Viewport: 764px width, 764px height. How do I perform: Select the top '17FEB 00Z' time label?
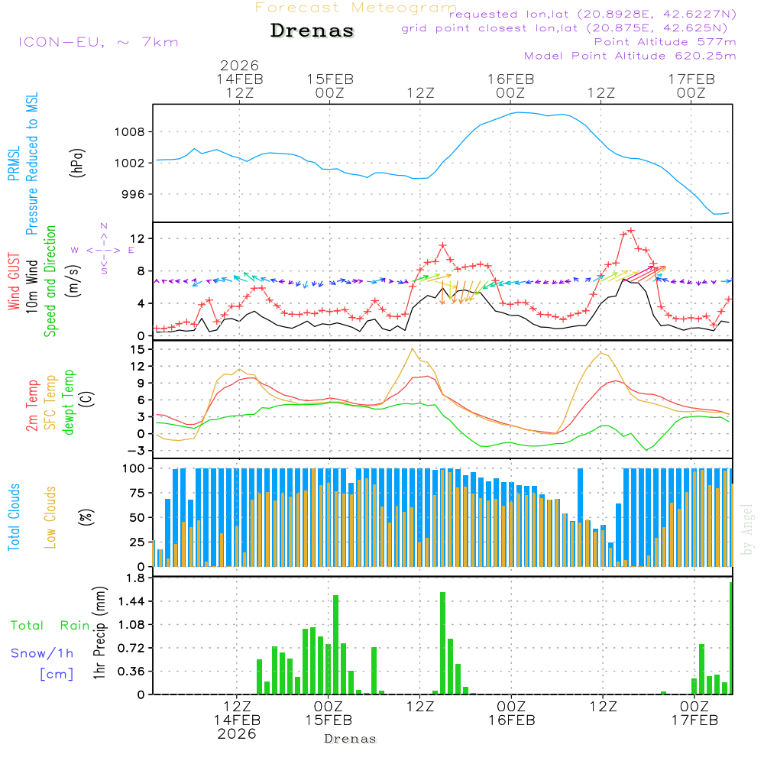(691, 85)
